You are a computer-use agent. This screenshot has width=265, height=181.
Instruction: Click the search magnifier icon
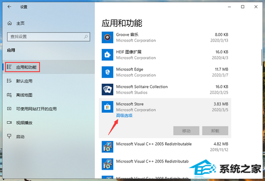[86, 37]
